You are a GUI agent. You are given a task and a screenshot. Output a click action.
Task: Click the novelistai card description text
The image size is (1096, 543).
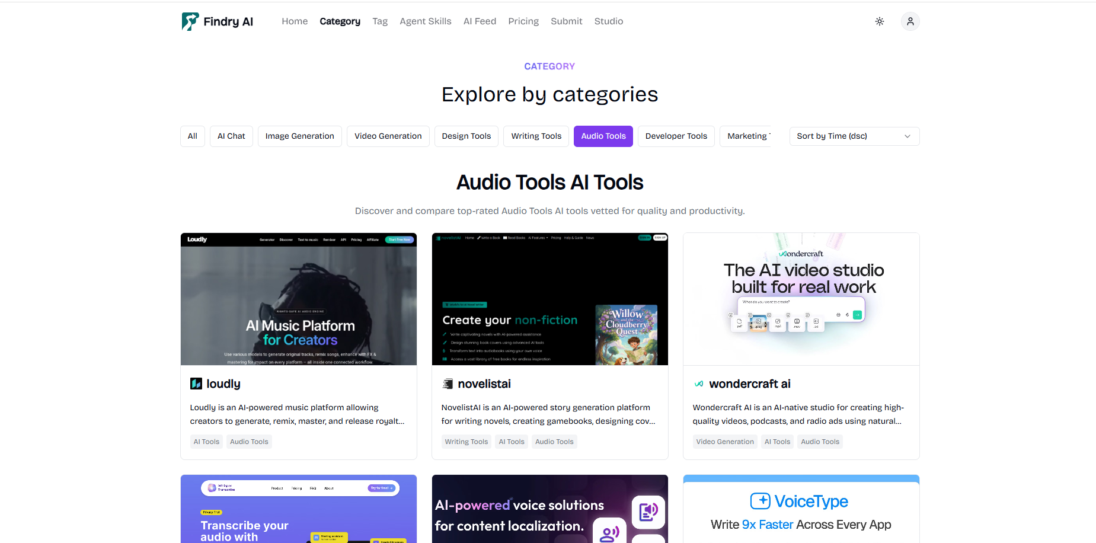(548, 414)
